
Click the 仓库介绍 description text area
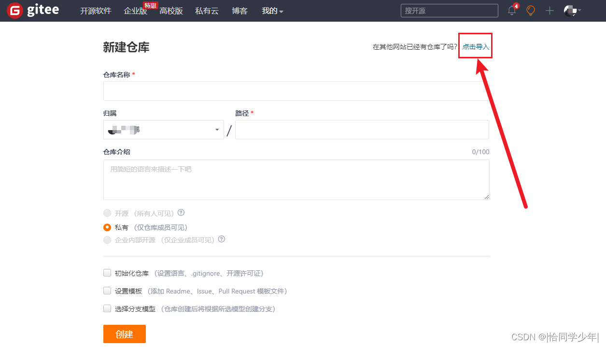[296, 179]
